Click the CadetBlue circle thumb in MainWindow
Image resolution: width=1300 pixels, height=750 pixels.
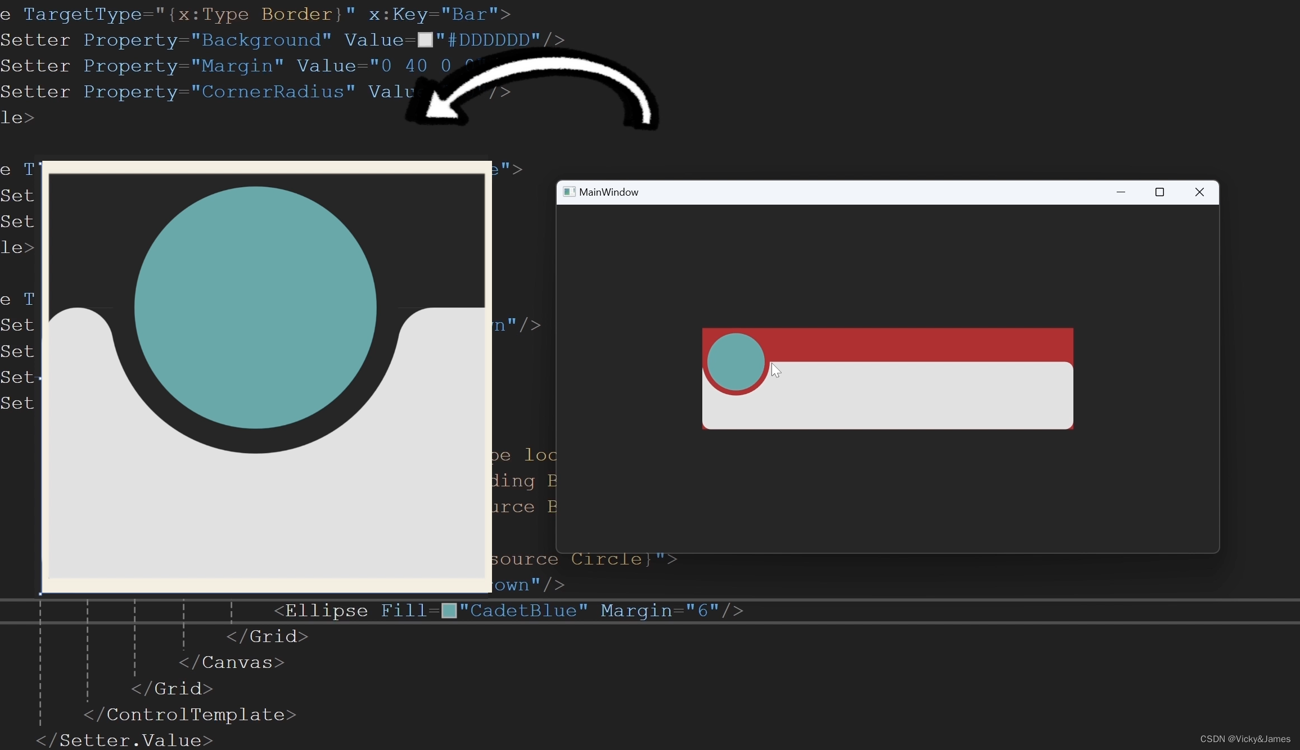(x=735, y=362)
